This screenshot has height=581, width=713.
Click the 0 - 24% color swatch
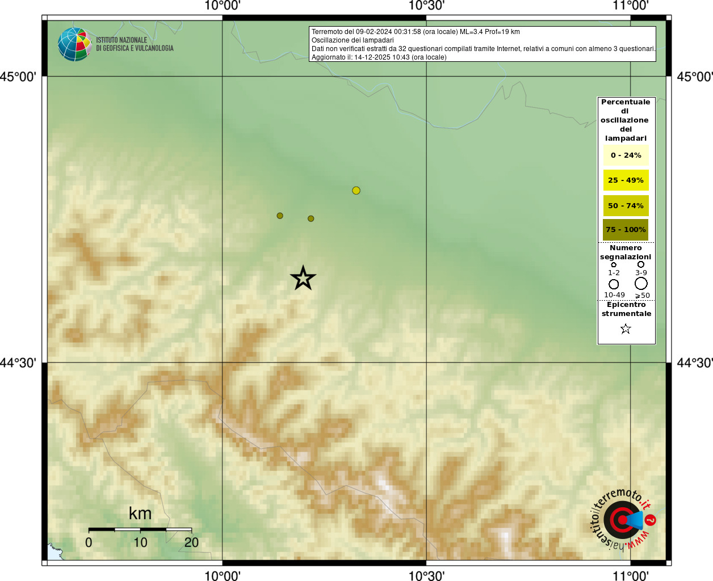pyautogui.click(x=626, y=155)
